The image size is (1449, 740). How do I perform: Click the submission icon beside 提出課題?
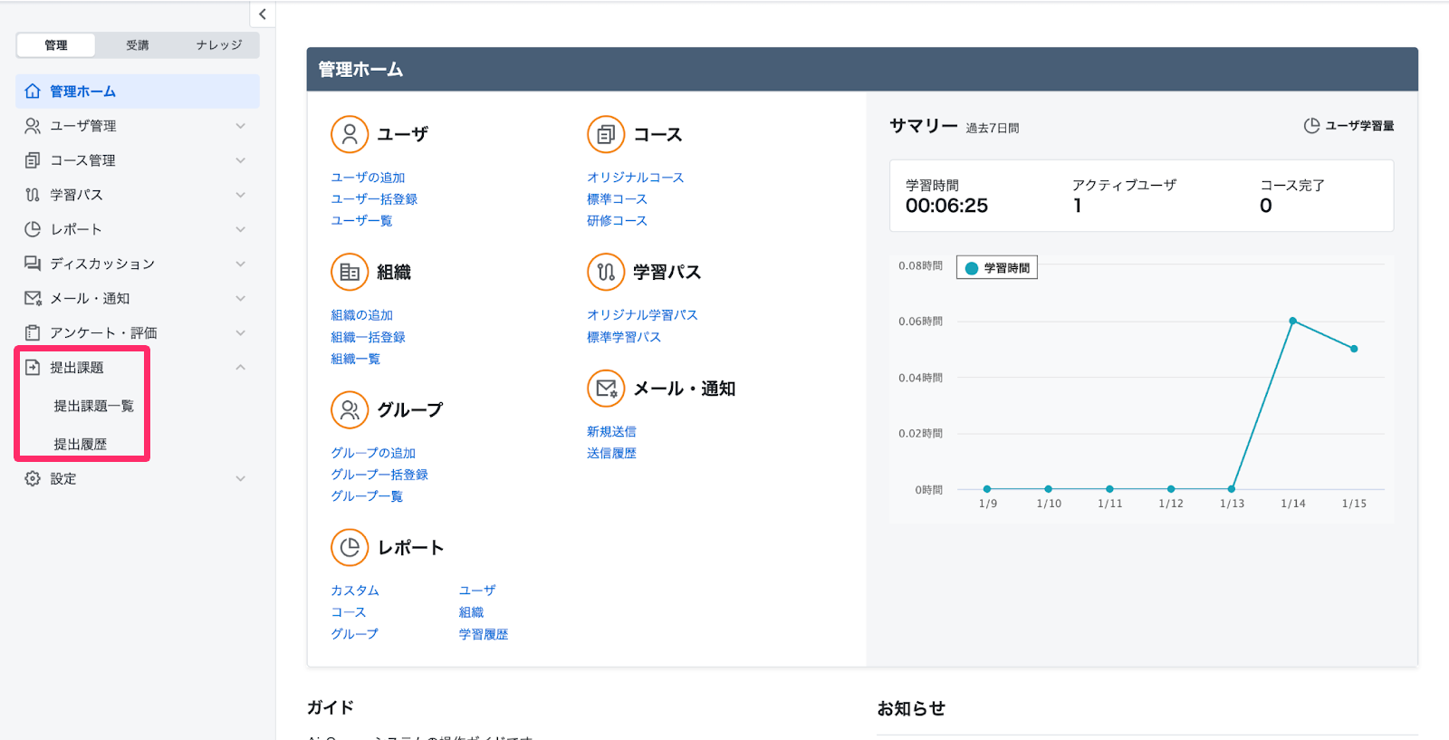33,367
